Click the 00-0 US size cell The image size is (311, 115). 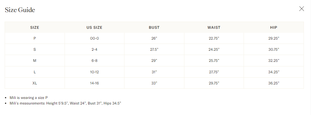[94, 38]
